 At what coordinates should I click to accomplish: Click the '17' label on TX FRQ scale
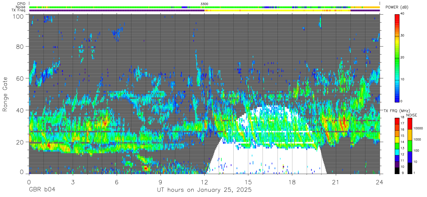point(402,123)
